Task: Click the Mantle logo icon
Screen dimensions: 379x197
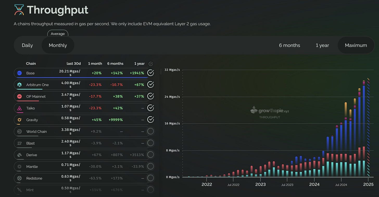Action: tap(19, 167)
